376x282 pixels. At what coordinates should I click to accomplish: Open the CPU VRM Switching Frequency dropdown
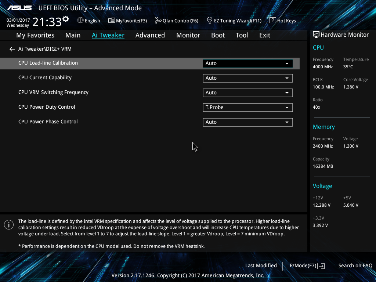coord(248,93)
